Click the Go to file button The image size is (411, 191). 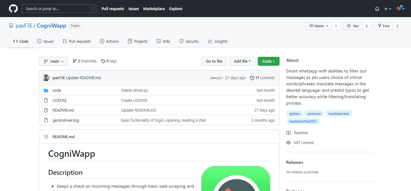pyautogui.click(x=214, y=61)
